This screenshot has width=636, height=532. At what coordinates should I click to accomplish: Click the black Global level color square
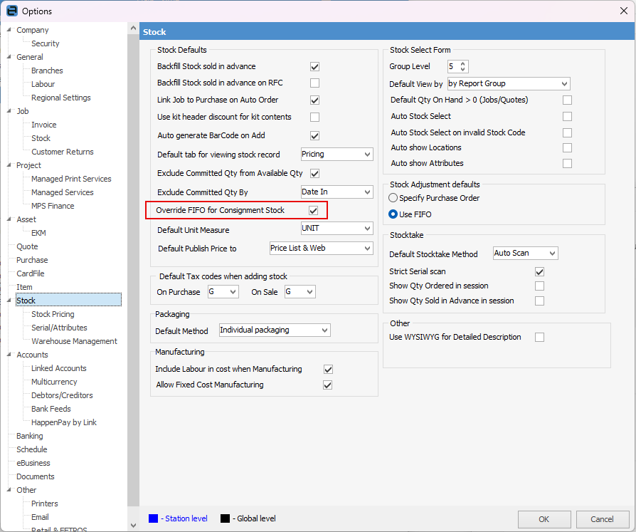click(x=225, y=518)
